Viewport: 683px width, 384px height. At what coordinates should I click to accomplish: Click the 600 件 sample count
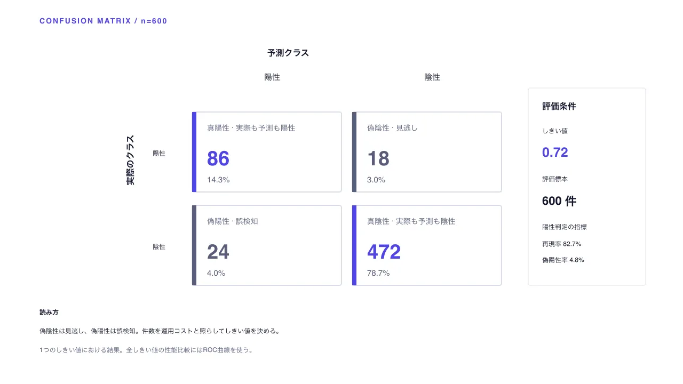(x=559, y=201)
